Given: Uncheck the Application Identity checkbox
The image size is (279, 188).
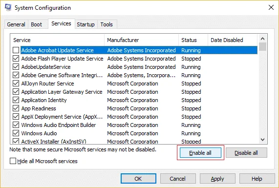Looking at the screenshot, I should tap(16, 100).
